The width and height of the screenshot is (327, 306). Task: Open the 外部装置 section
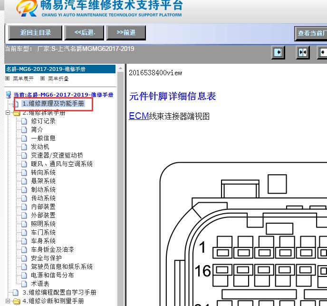[43, 215]
